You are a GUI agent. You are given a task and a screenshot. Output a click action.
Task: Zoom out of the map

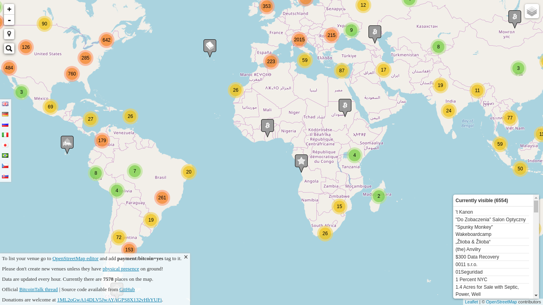coord(9,20)
